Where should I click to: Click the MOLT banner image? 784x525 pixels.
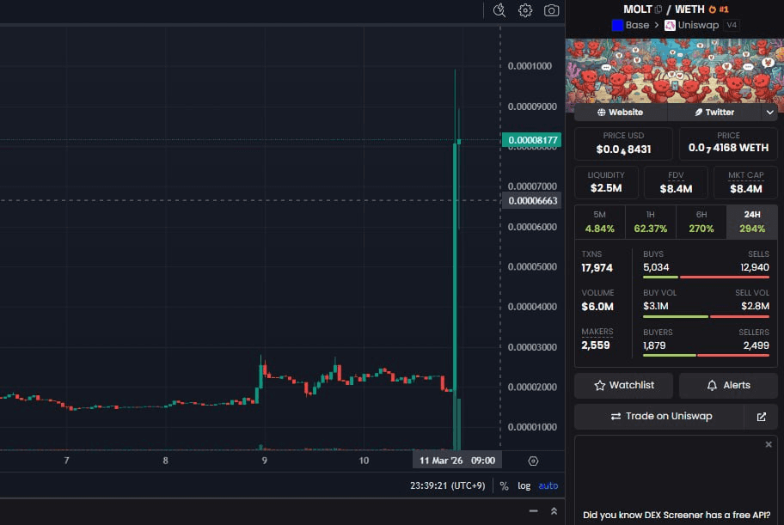pos(675,71)
